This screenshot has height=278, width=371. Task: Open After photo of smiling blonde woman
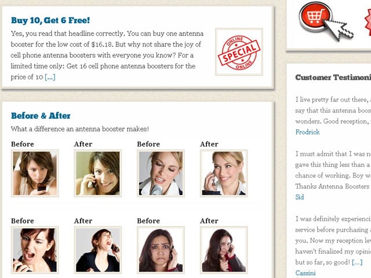(224, 173)
